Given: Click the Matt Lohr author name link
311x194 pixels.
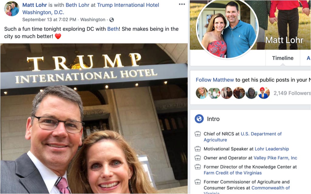Looking at the screenshot, I should [35, 5].
